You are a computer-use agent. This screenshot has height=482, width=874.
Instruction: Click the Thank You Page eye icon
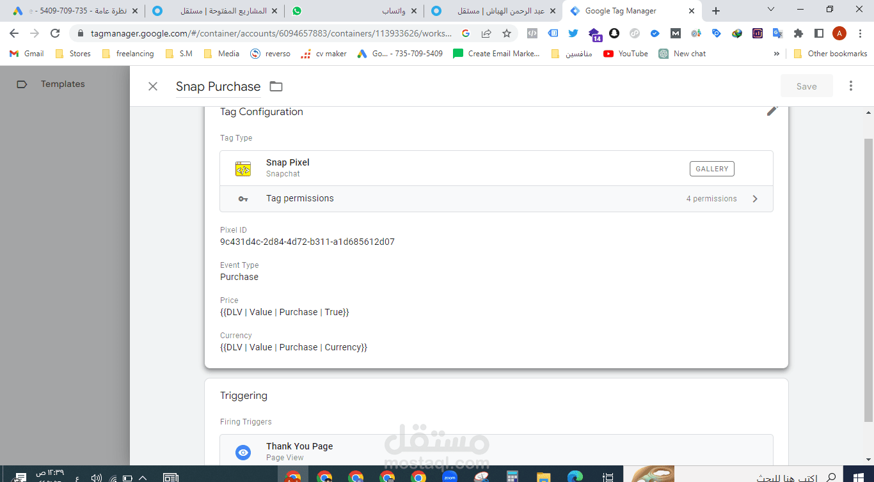coord(243,453)
